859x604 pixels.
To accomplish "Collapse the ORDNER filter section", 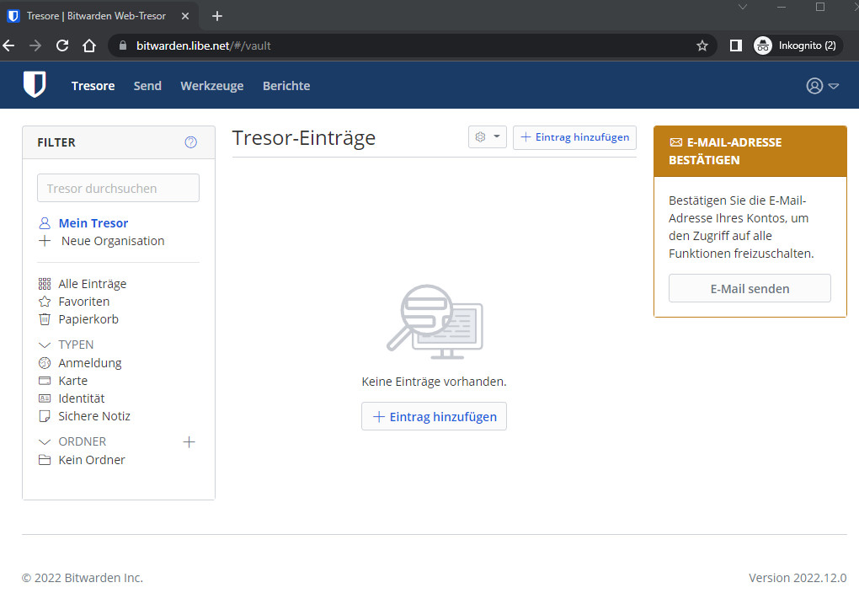I will point(45,441).
